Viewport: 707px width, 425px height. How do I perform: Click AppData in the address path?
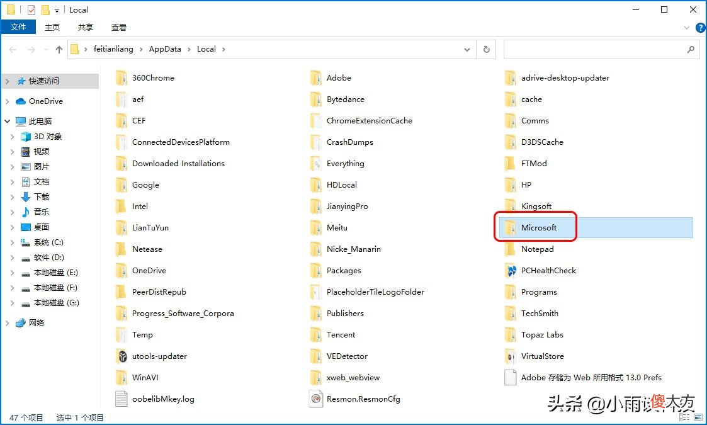165,48
